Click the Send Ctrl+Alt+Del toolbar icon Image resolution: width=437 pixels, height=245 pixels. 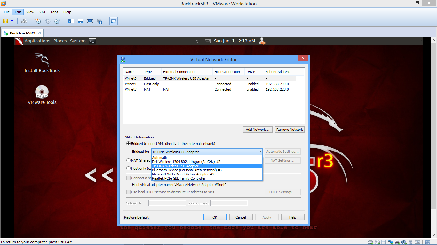24,21
